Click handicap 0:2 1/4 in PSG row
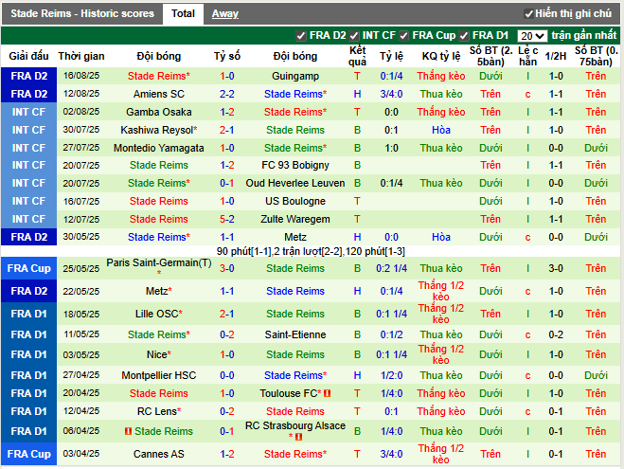624x469 pixels. click(x=391, y=268)
